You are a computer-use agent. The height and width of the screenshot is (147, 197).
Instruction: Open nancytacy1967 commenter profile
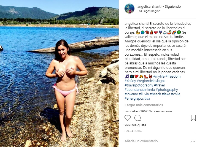[136, 111]
